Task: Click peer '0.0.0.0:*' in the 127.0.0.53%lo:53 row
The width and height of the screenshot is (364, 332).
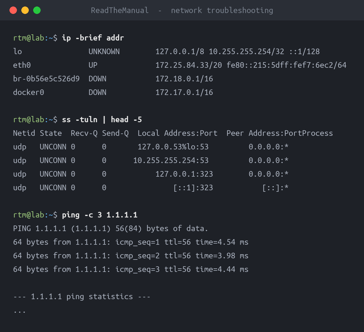Action: tap(269, 147)
